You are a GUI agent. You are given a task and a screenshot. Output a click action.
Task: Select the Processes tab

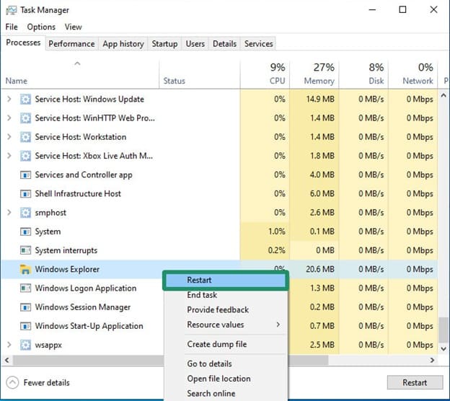23,43
